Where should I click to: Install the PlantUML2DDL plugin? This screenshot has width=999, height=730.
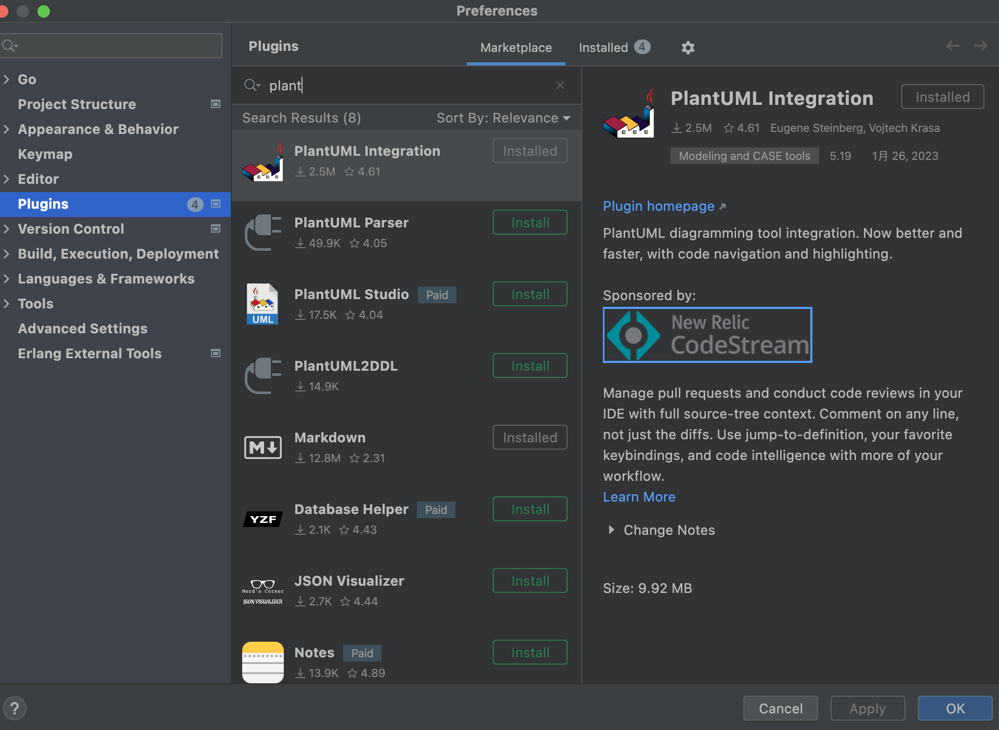click(x=530, y=366)
